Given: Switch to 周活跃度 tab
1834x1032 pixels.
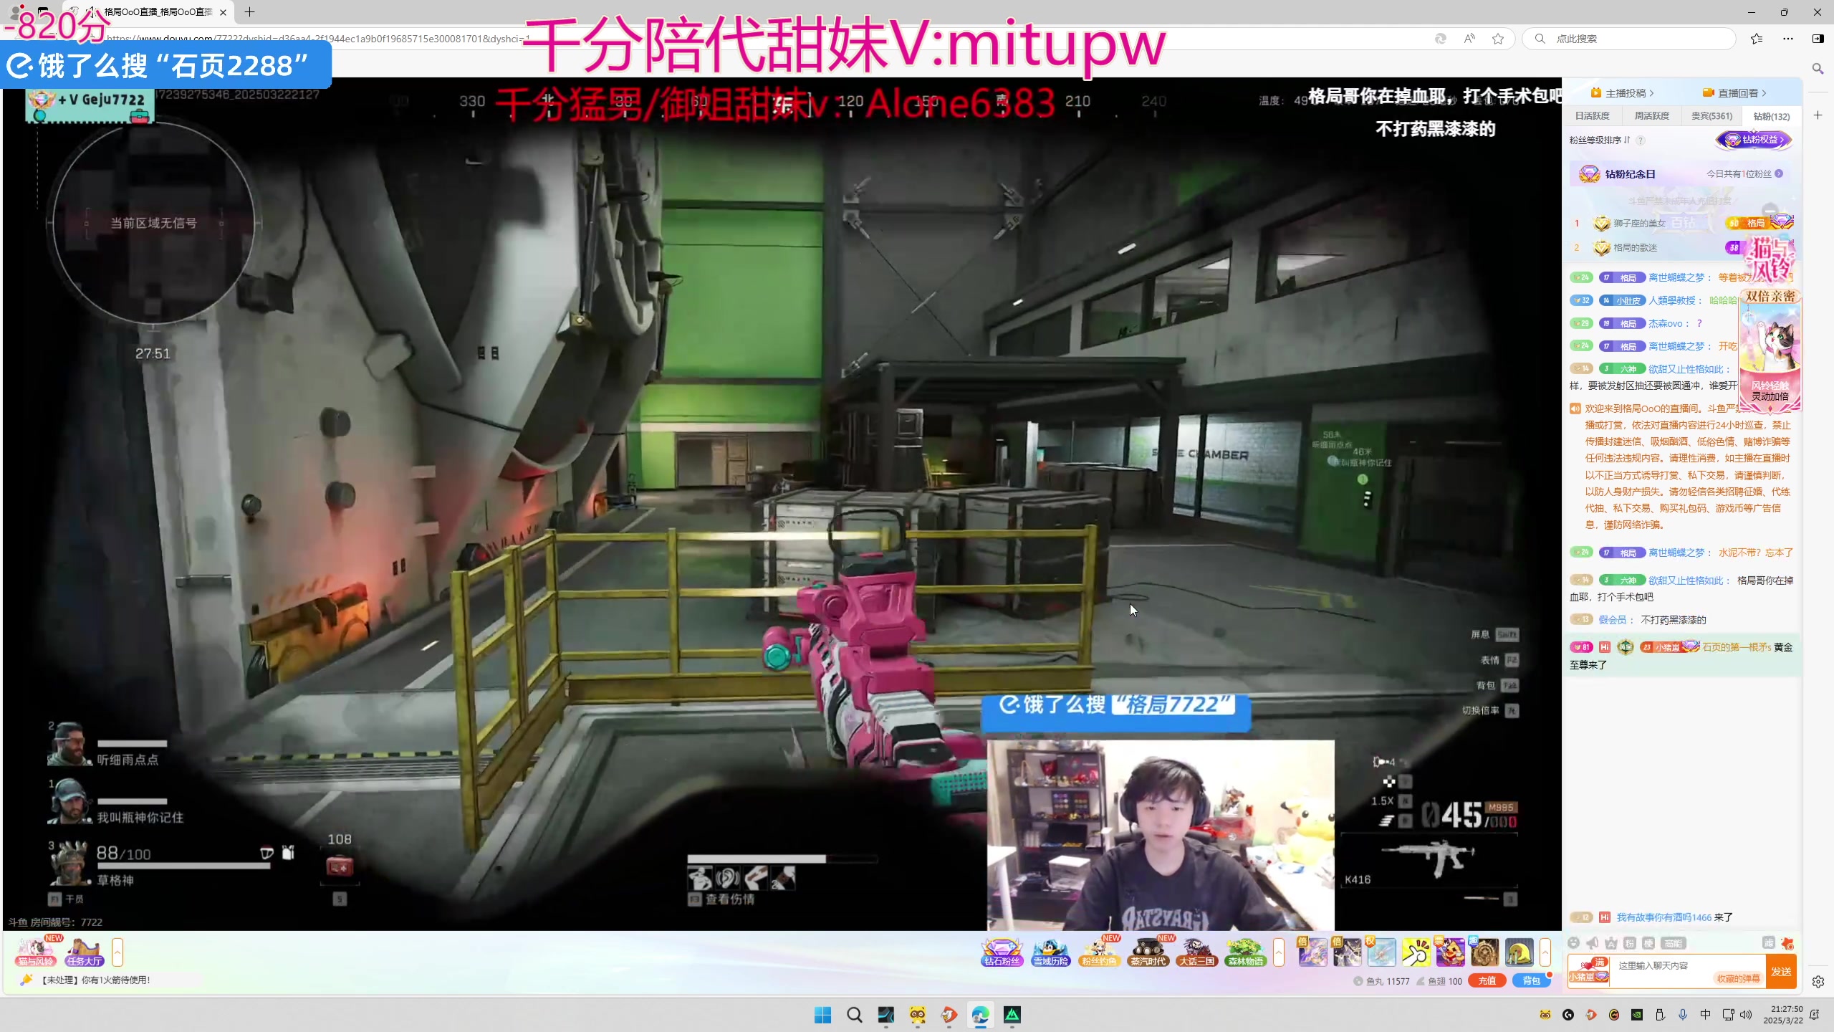Looking at the screenshot, I should point(1651,116).
